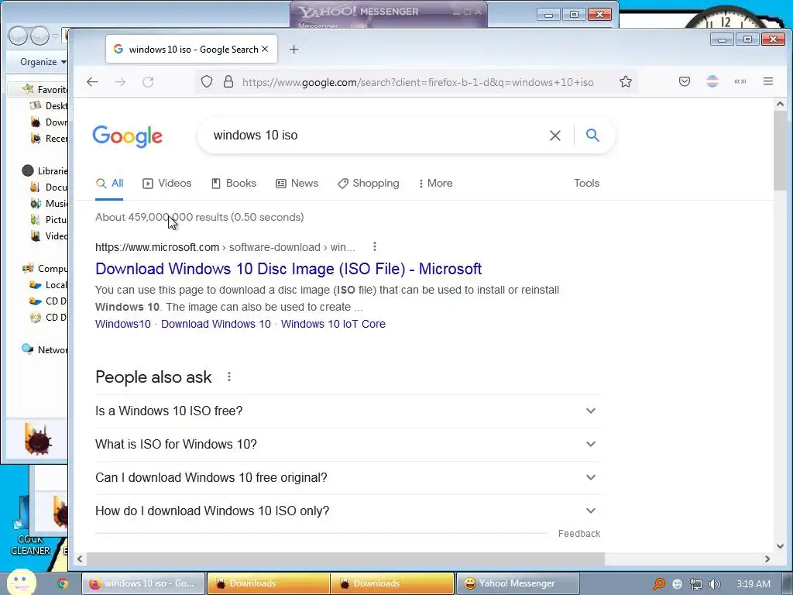
Task: Select Music in Explorer sidebar
Action: (x=49, y=204)
